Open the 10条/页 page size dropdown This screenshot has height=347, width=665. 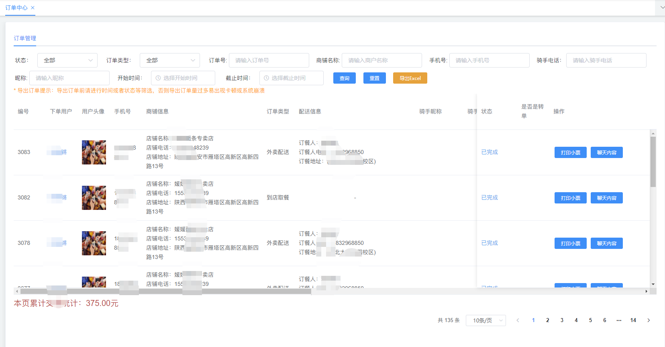tap(486, 320)
